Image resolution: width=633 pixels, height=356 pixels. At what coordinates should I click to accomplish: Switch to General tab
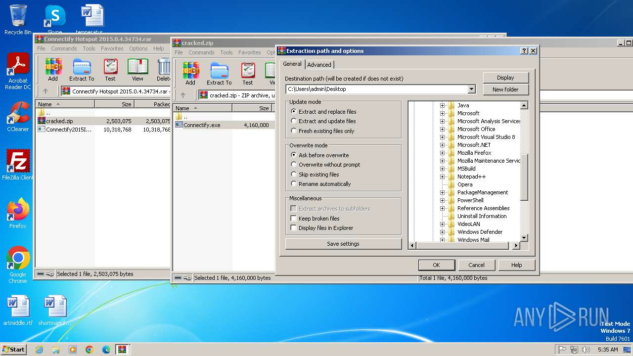292,64
